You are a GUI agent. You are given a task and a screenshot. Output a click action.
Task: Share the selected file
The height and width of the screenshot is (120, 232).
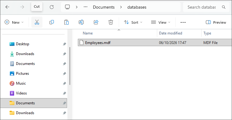(x=96, y=22)
